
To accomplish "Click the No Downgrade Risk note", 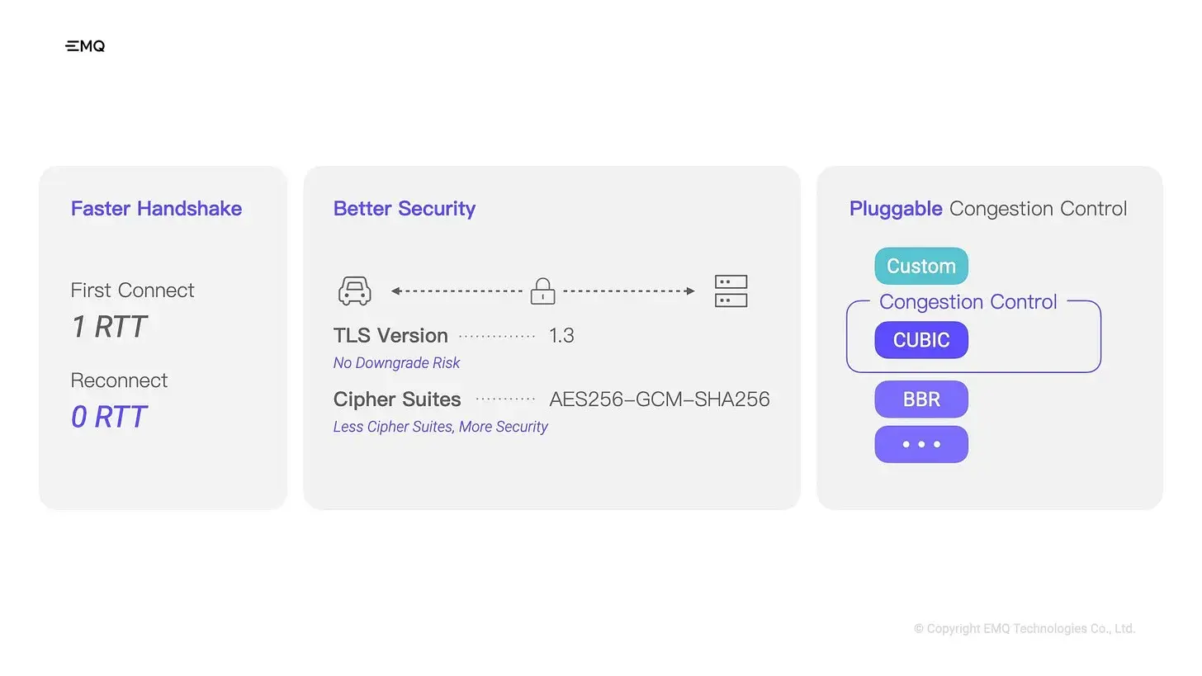I will [x=396, y=363].
